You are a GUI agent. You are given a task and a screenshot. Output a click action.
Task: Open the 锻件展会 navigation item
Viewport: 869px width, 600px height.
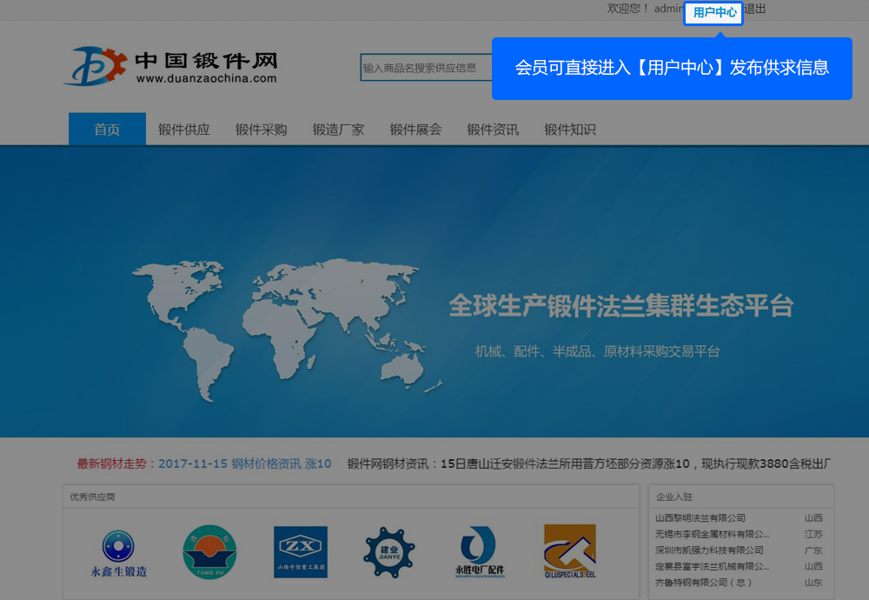416,130
